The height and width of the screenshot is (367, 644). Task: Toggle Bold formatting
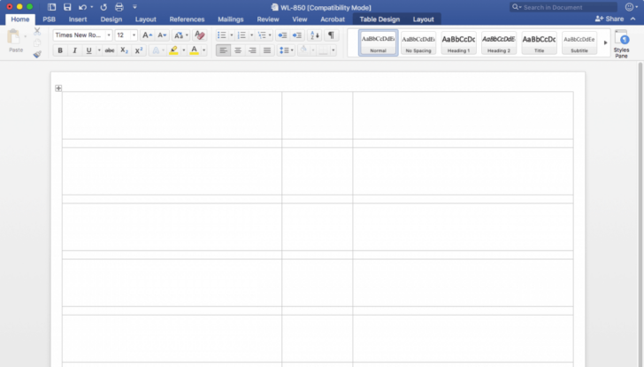click(60, 50)
